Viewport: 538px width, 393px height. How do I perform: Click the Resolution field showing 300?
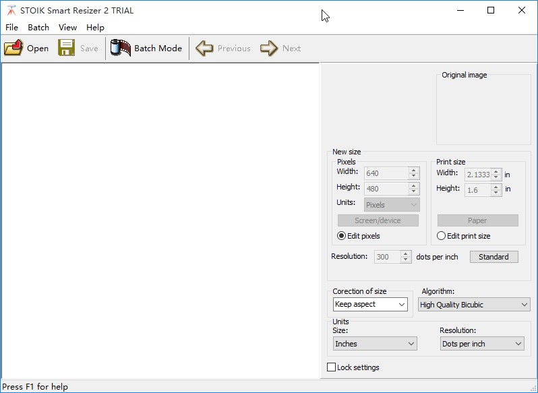pos(388,257)
